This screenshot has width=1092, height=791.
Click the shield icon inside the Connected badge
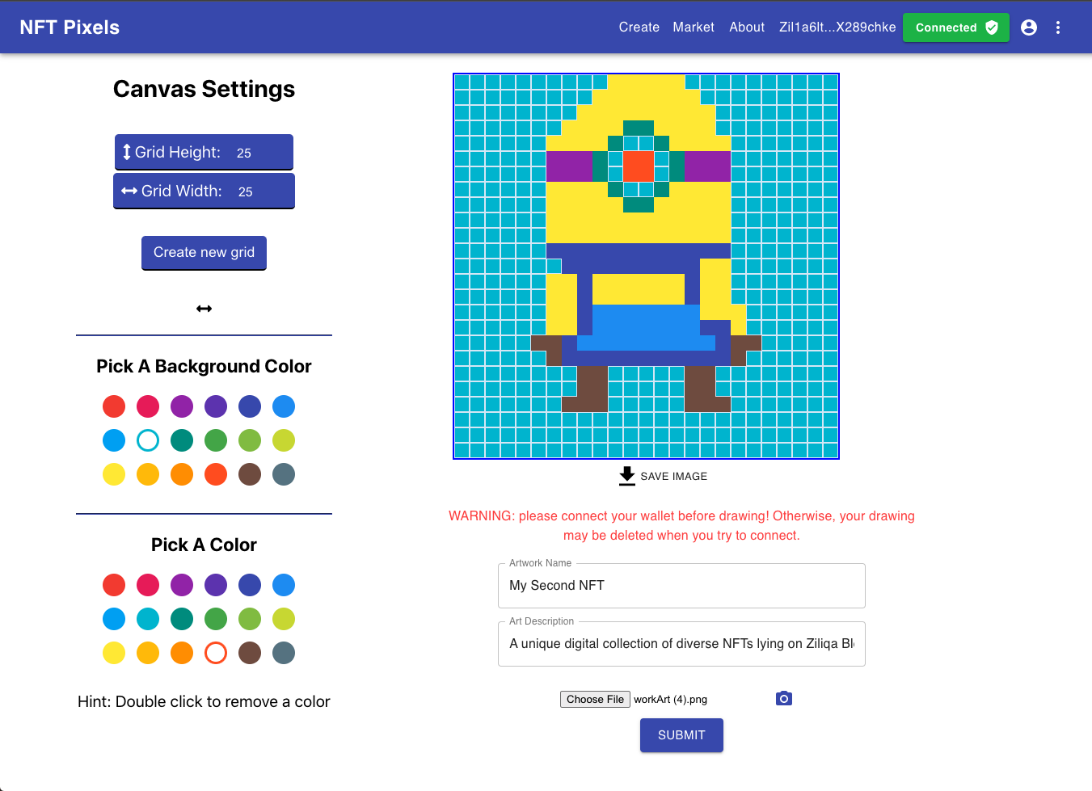pyautogui.click(x=991, y=27)
